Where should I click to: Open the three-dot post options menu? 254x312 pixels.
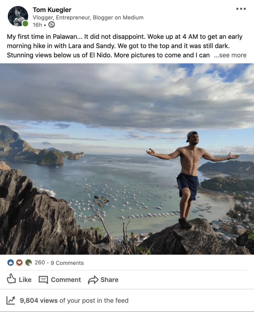click(x=241, y=9)
